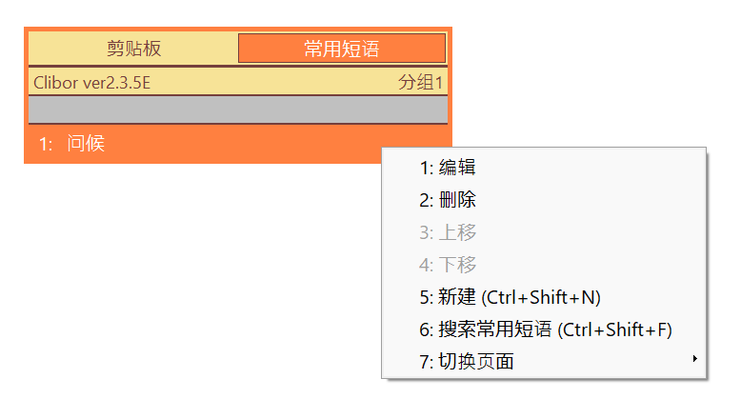Click the 5: number before 新建
Screen dimensions: 741x399
pyautogui.click(x=427, y=297)
